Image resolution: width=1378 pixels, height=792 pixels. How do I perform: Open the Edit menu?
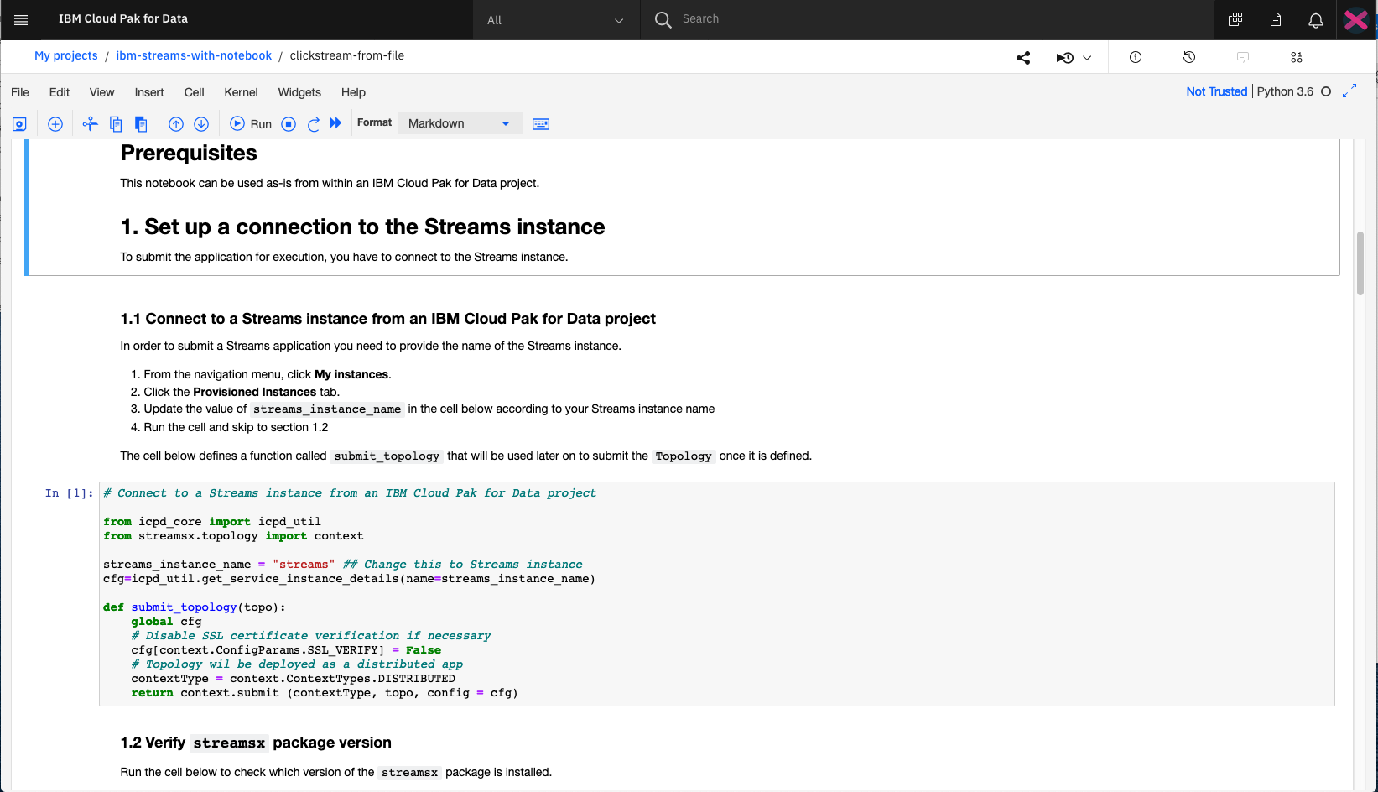[x=60, y=92]
